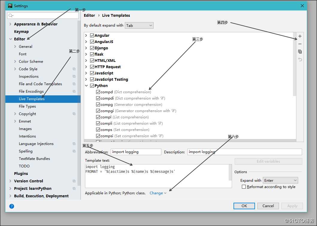The image size is (317, 226).
Task: Click the Edit variables button
Action: pos(268,161)
